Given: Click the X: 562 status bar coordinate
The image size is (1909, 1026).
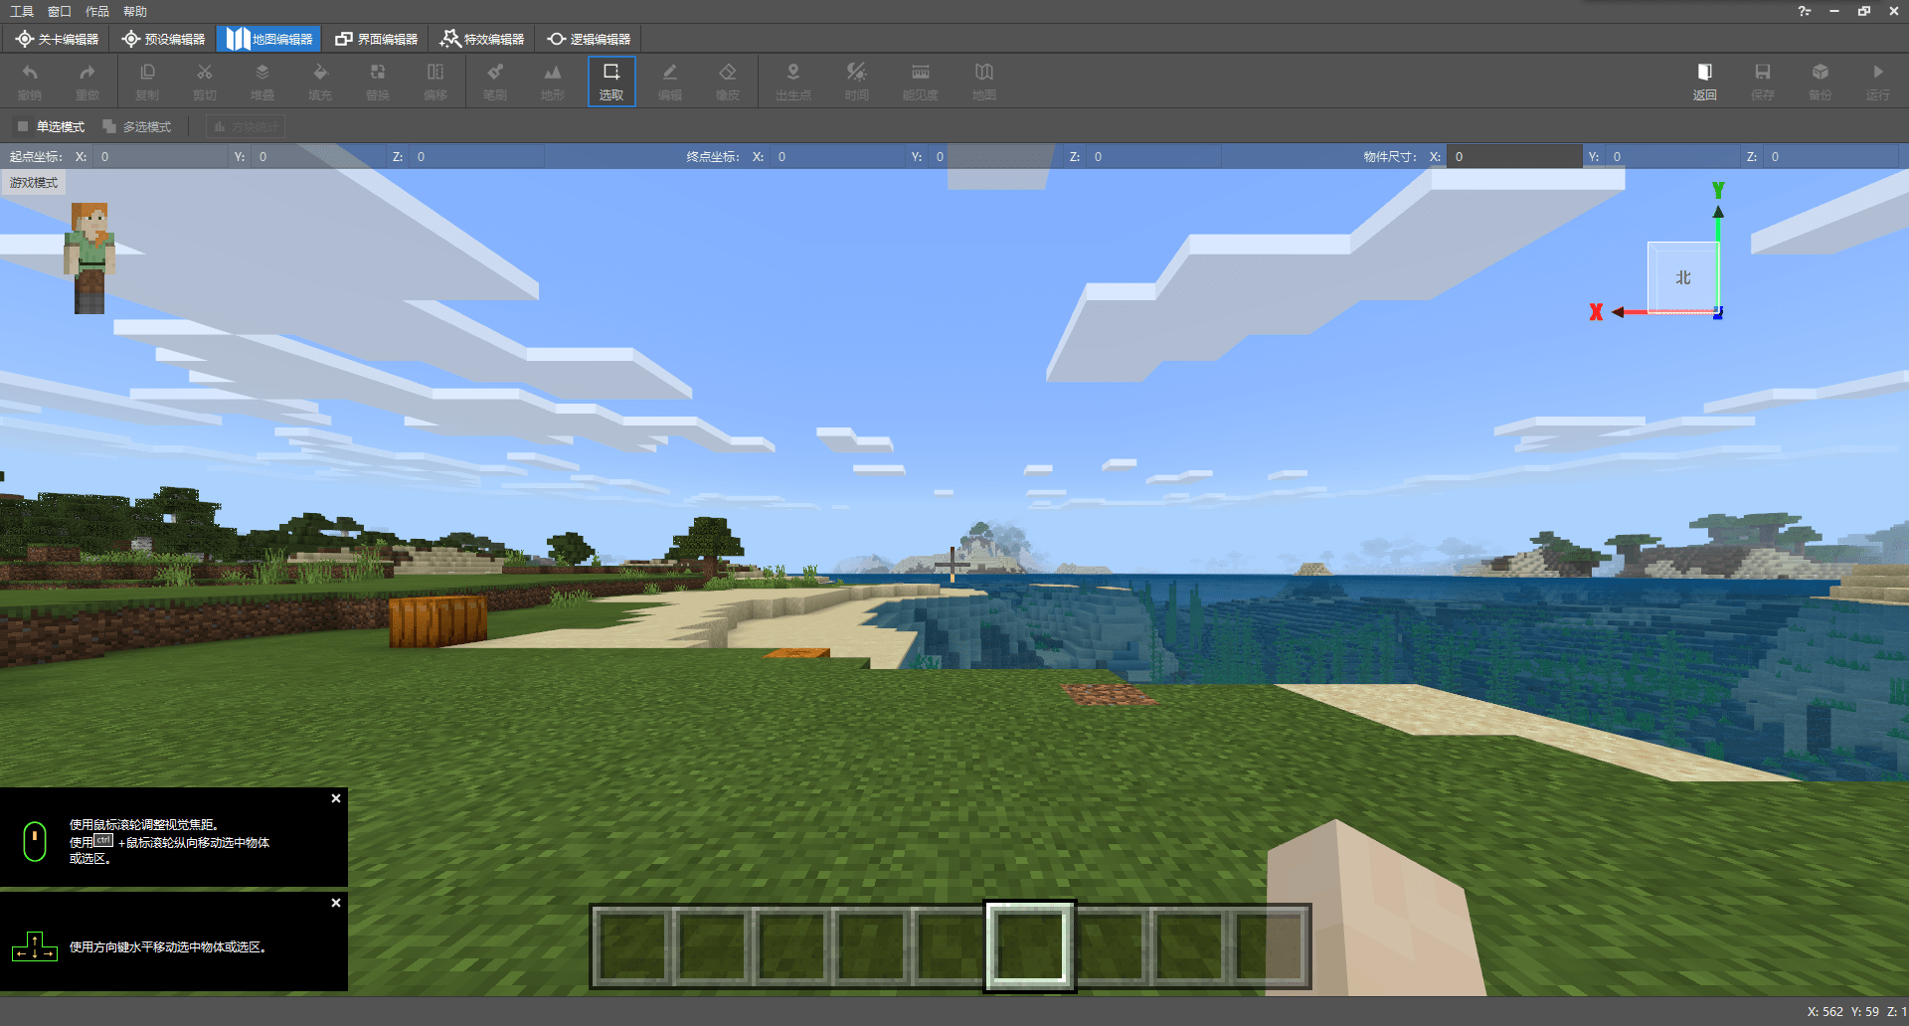Looking at the screenshot, I should (x=1824, y=1011).
